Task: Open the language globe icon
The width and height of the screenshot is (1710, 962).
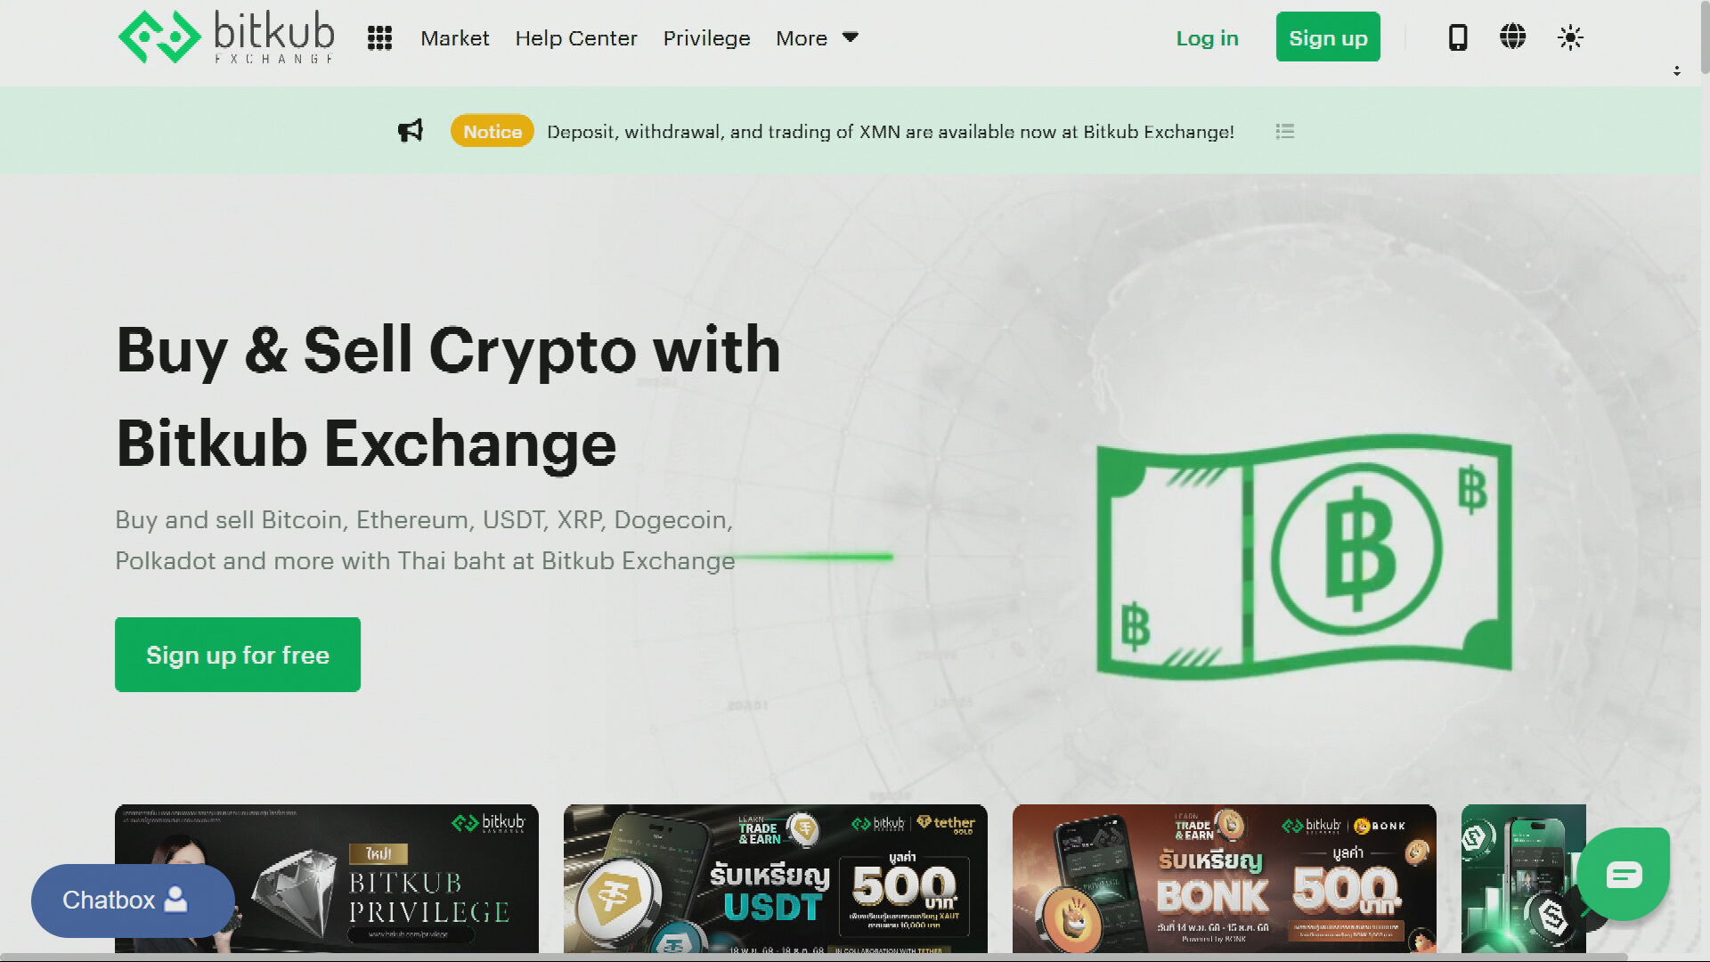Action: coord(1512,37)
